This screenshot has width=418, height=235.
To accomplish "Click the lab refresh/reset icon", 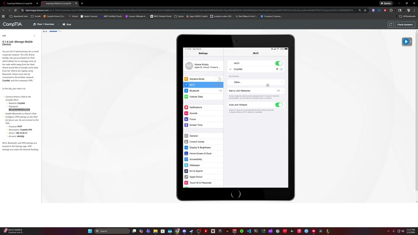I will coord(391,24).
